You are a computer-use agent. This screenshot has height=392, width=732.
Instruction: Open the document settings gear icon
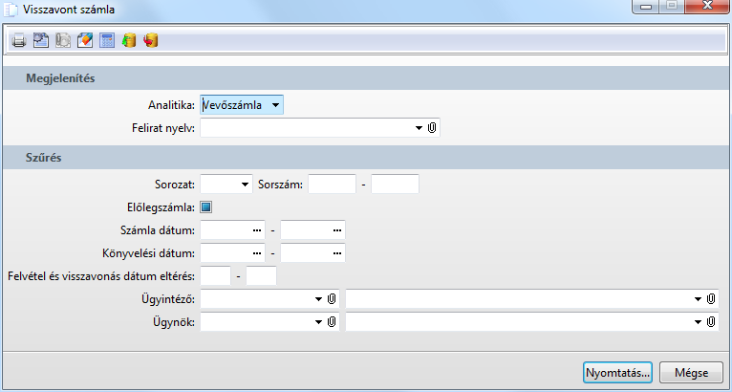[x=41, y=41]
